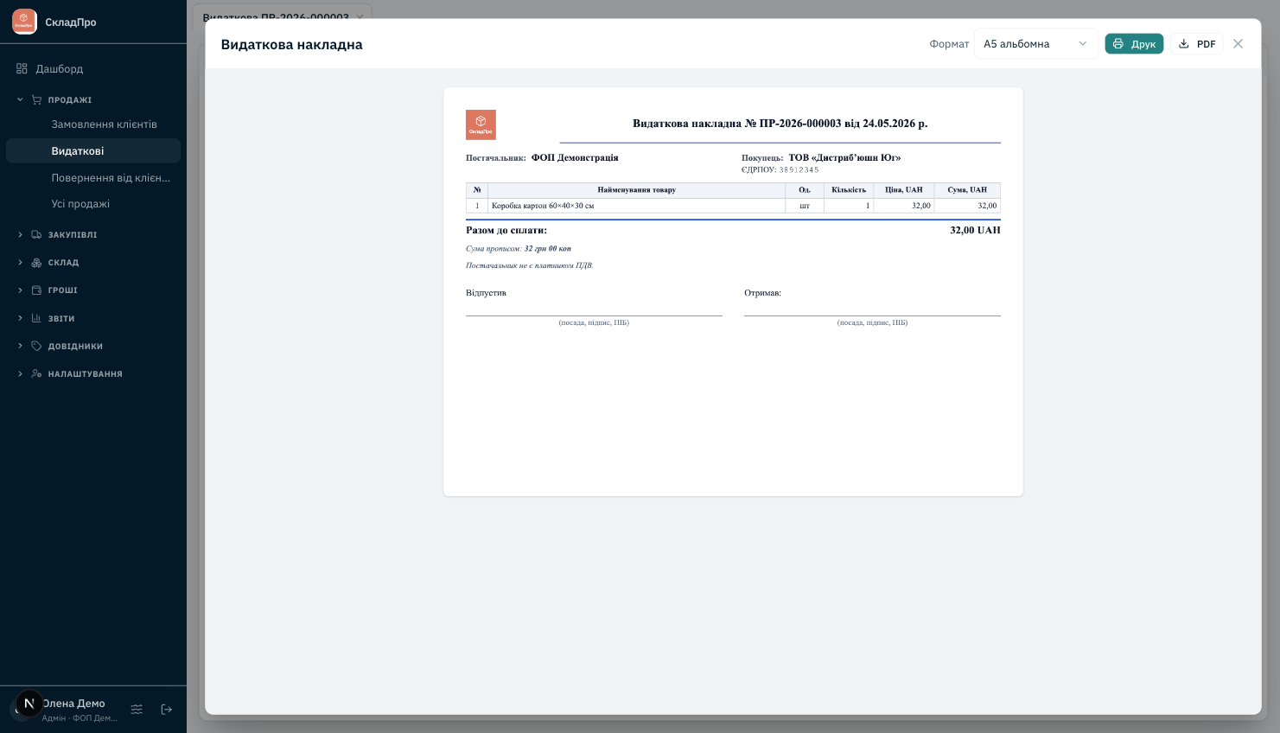The image size is (1280, 733).
Task: Open the ЗВІТИ section label
Action: [x=61, y=319]
